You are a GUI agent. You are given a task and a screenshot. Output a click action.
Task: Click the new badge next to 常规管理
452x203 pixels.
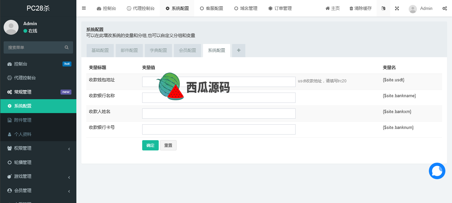(x=66, y=92)
